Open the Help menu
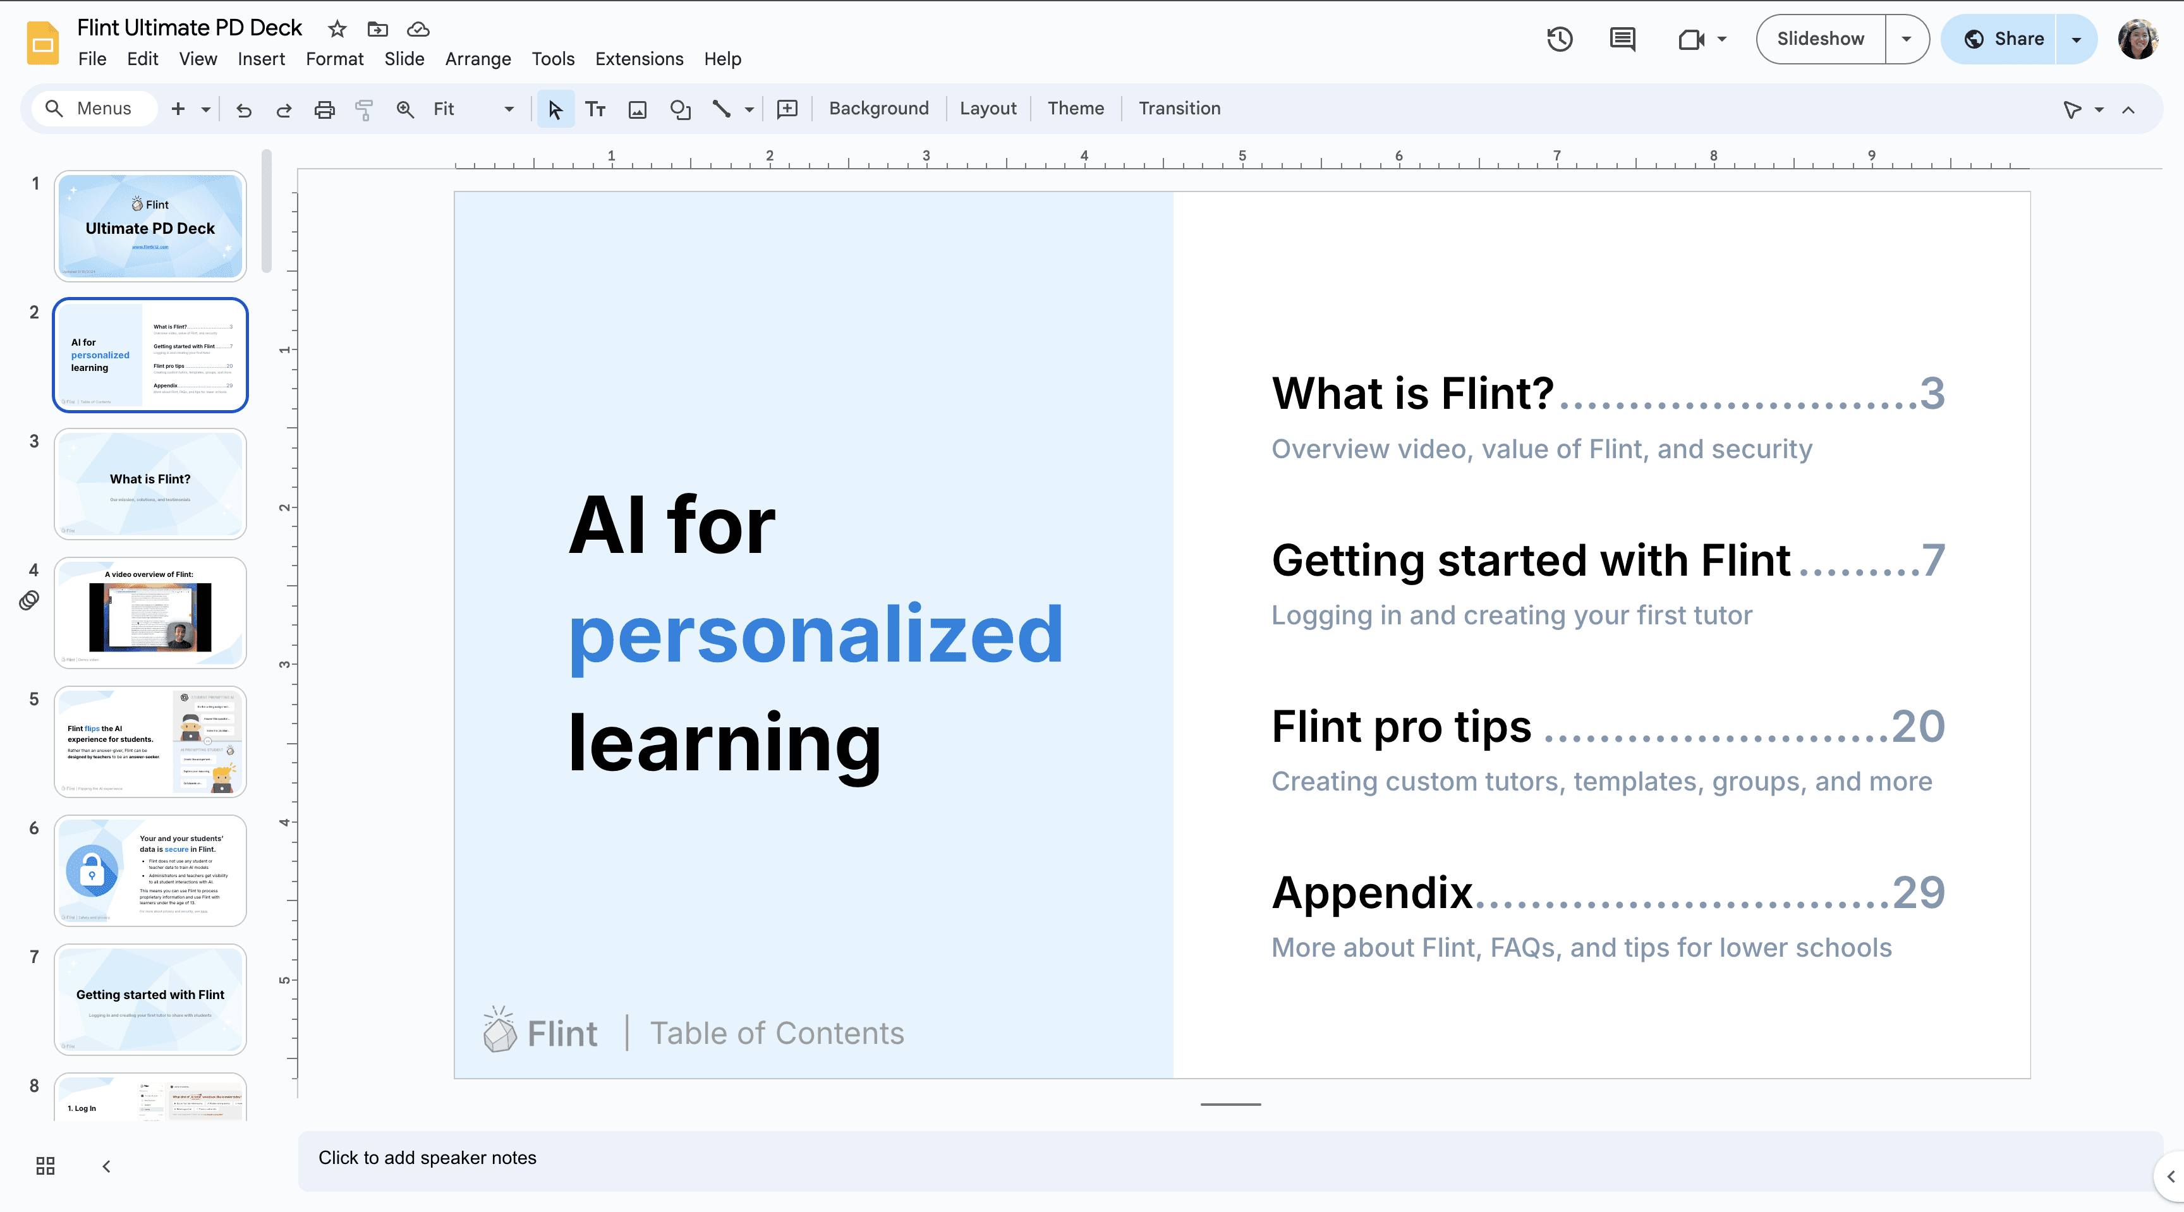The image size is (2184, 1212). click(x=722, y=59)
